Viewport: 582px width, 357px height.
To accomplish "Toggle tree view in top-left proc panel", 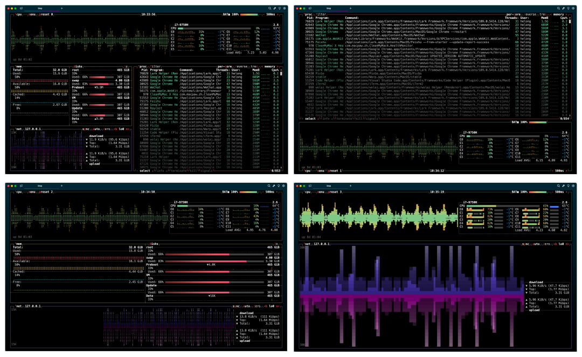I will click(255, 66).
